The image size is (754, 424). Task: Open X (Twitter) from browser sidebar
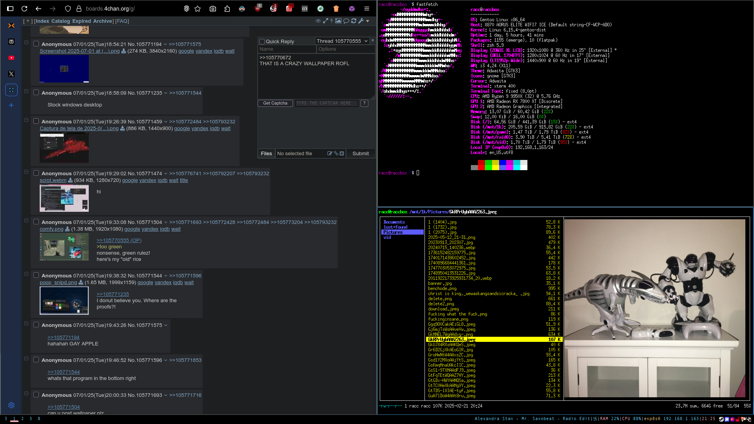tap(11, 74)
